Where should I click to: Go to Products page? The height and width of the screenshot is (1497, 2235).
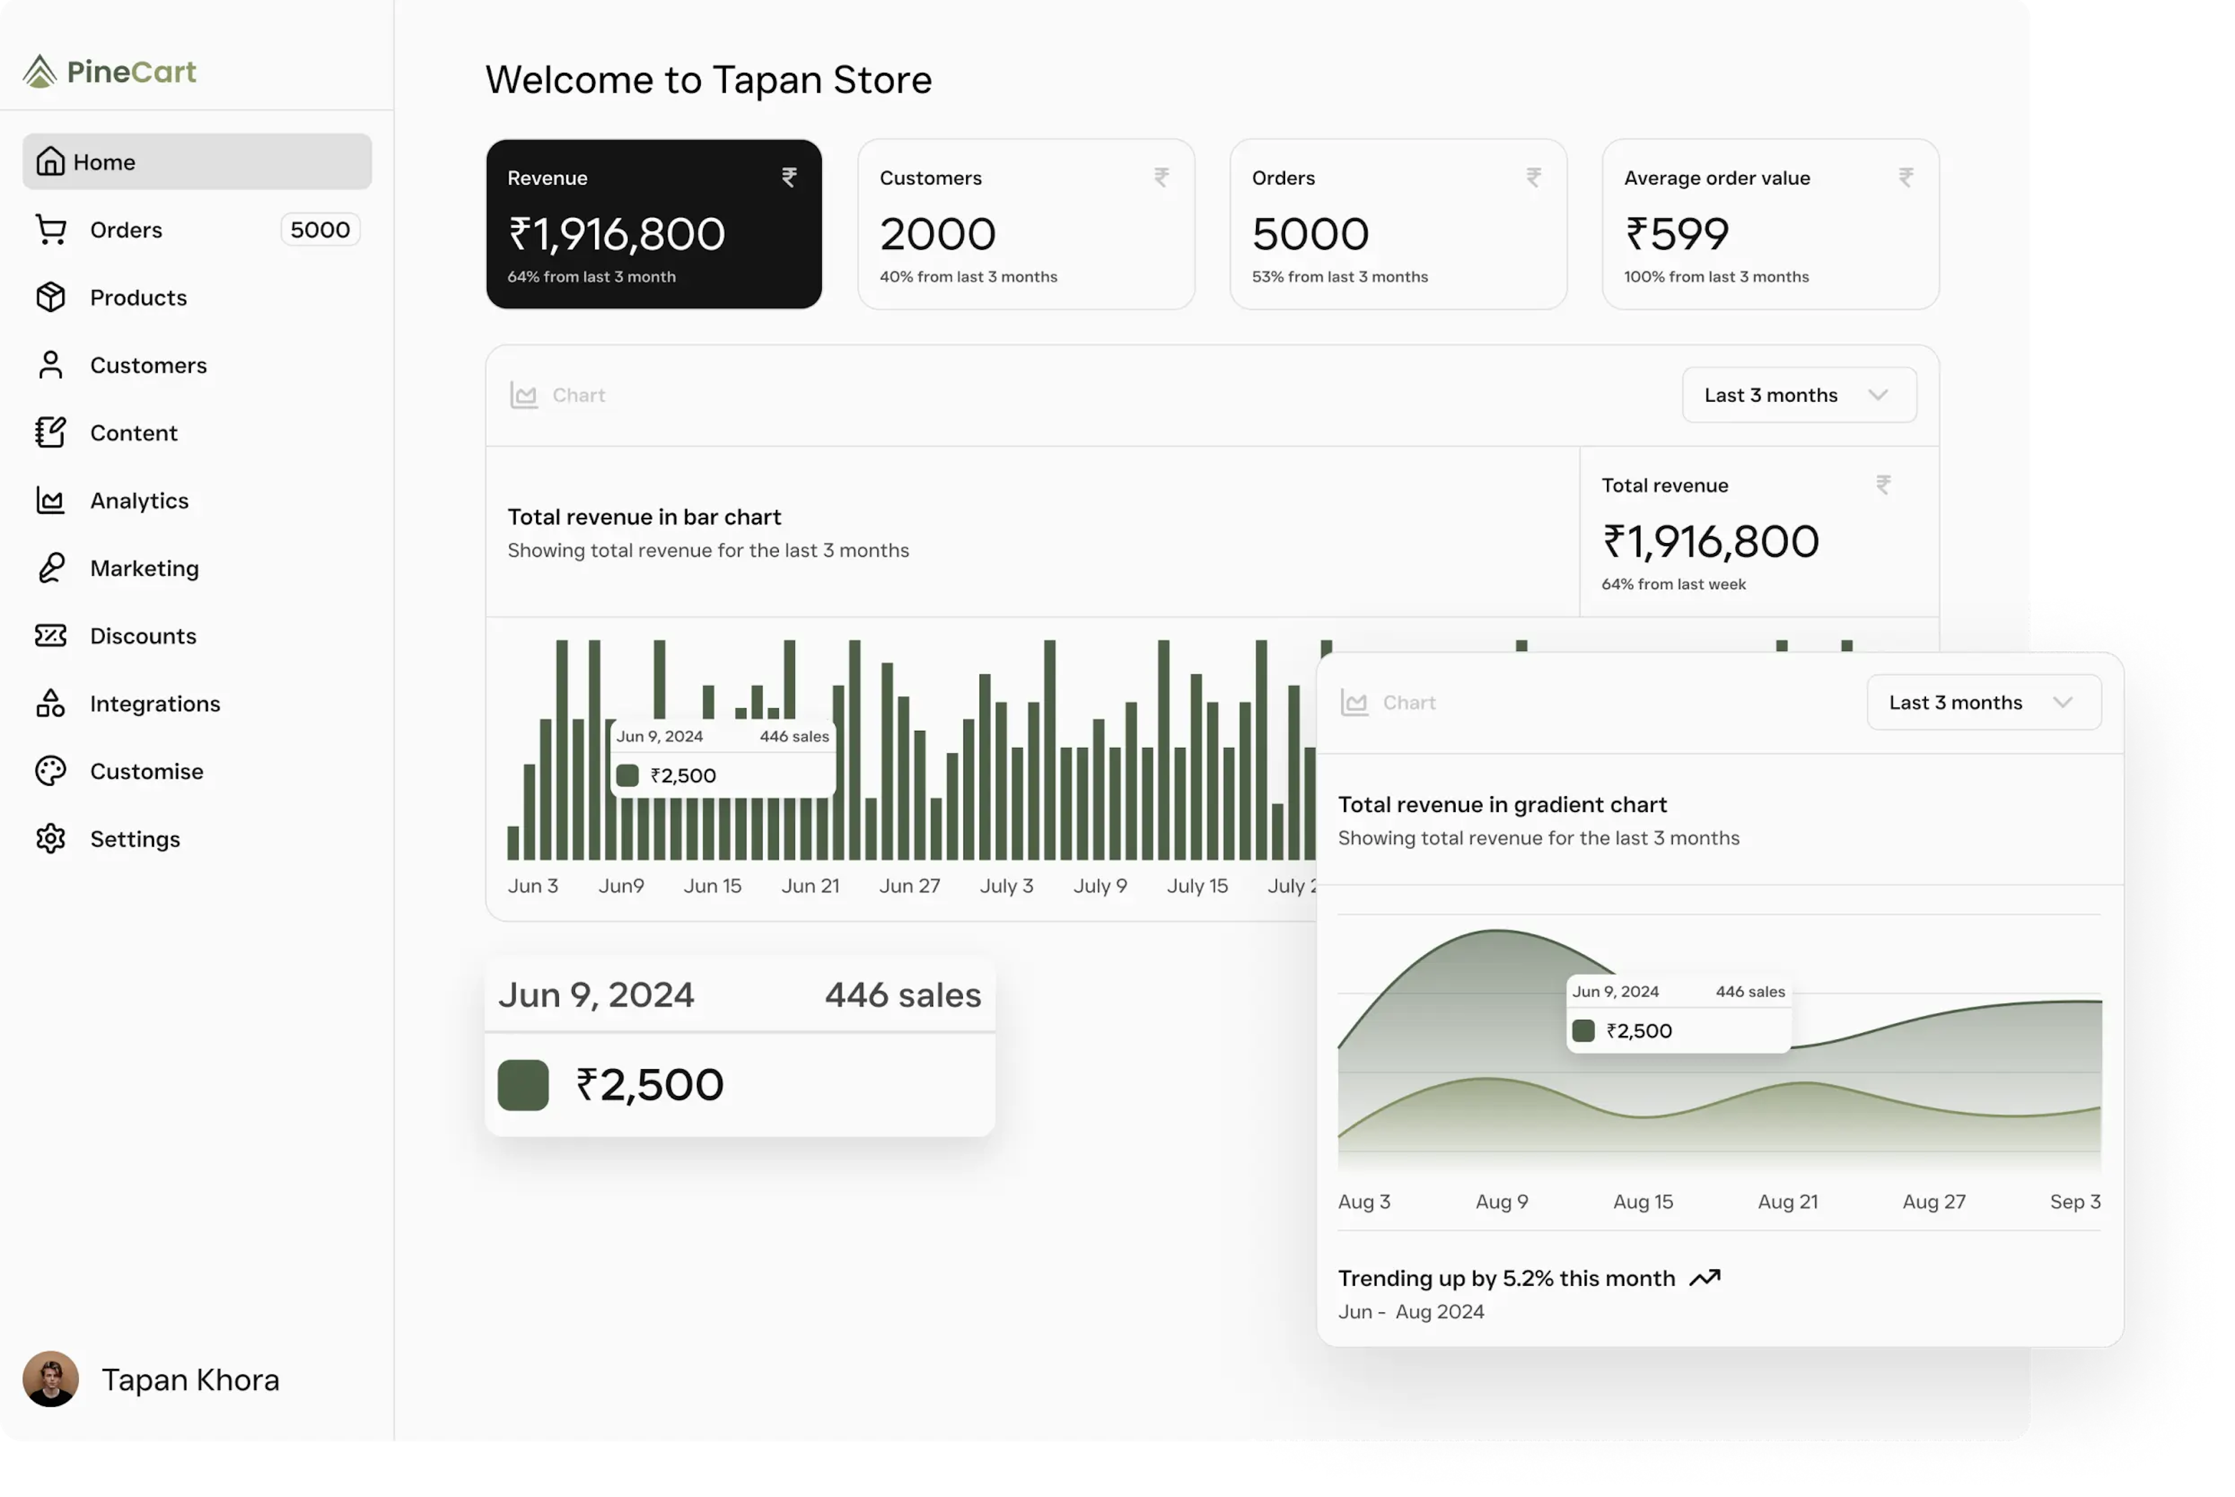coord(198,297)
